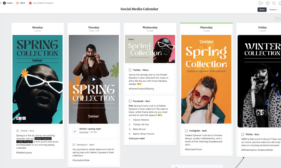Check the Facebook - 4pm task
The image size is (281, 168).
130,101
